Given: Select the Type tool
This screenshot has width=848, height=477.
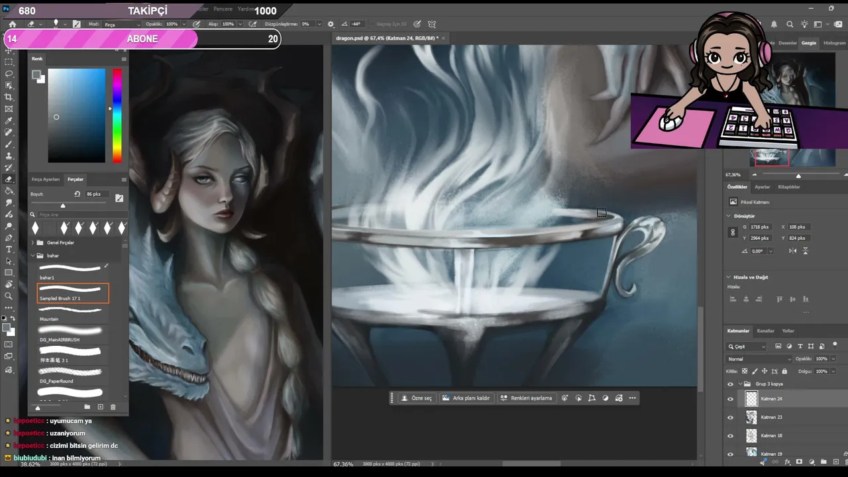Looking at the screenshot, I should click(x=9, y=249).
